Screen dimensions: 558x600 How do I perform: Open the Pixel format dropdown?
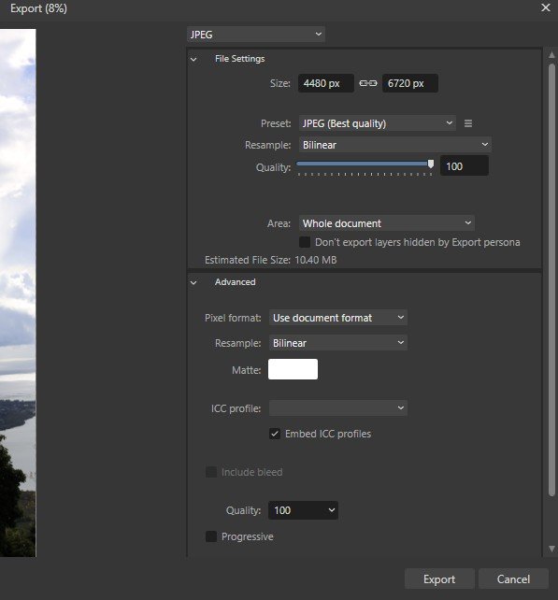click(x=338, y=318)
